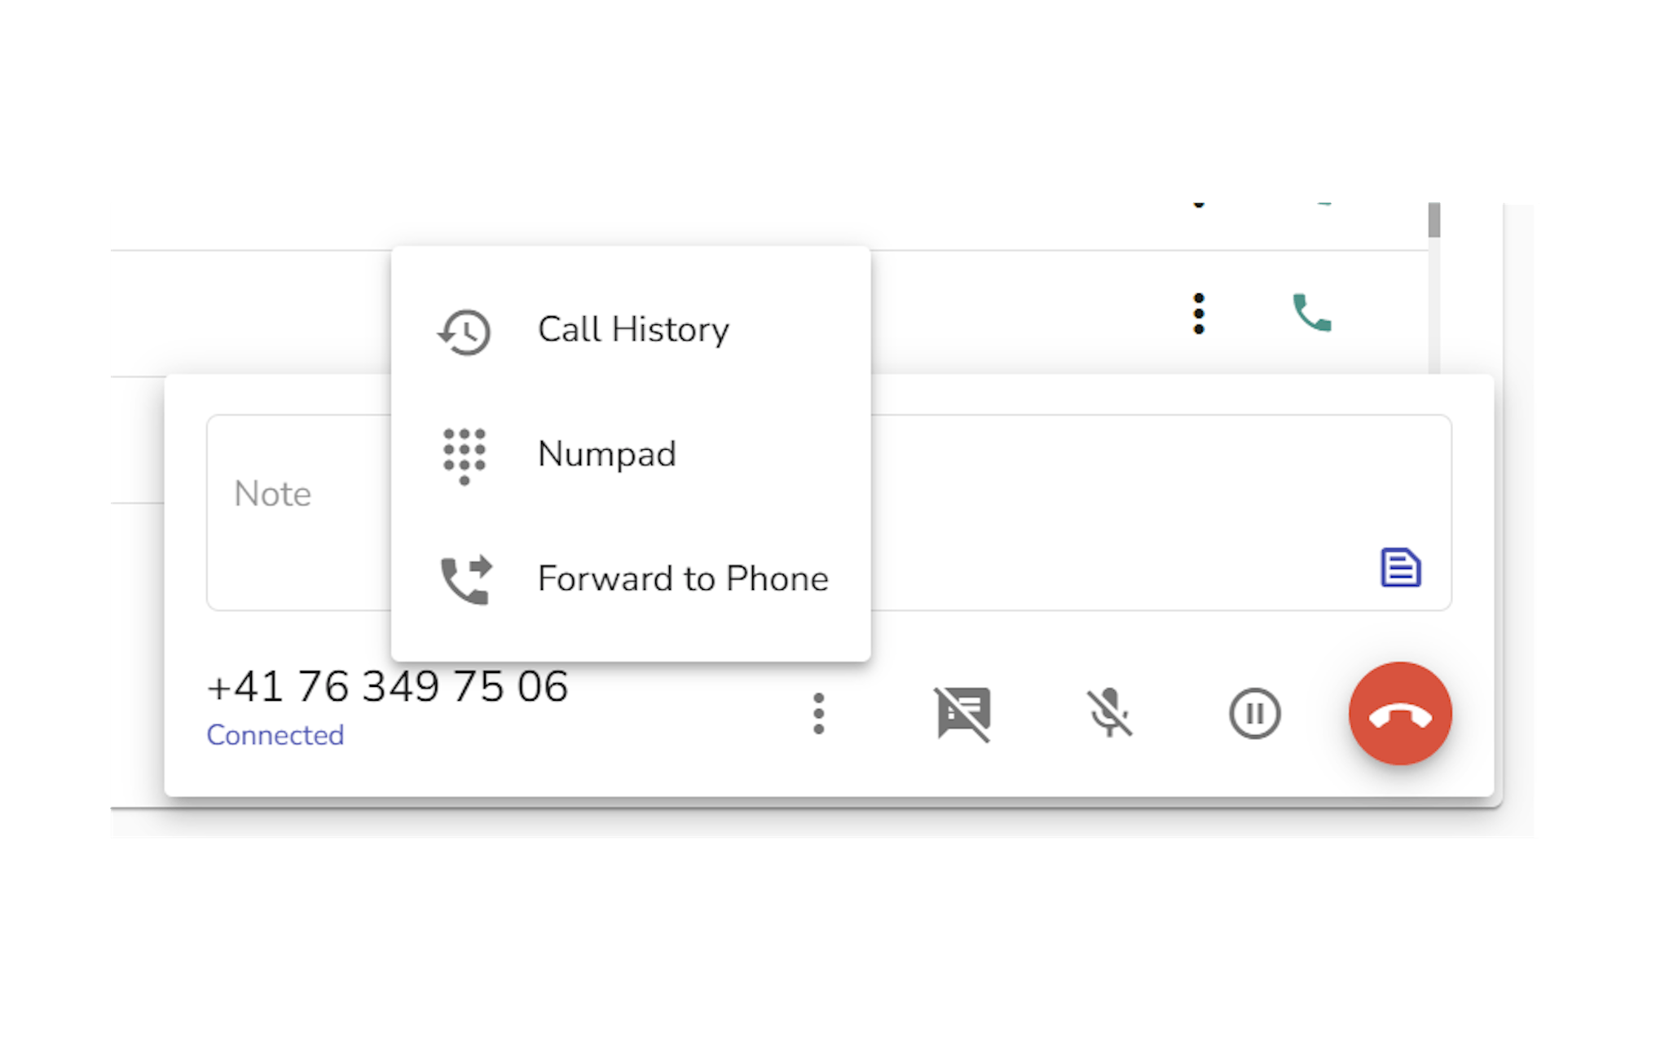Image resolution: width=1669 pixels, height=1039 pixels.
Task: Click the partially visible upper row menu dots
Action: [1199, 205]
